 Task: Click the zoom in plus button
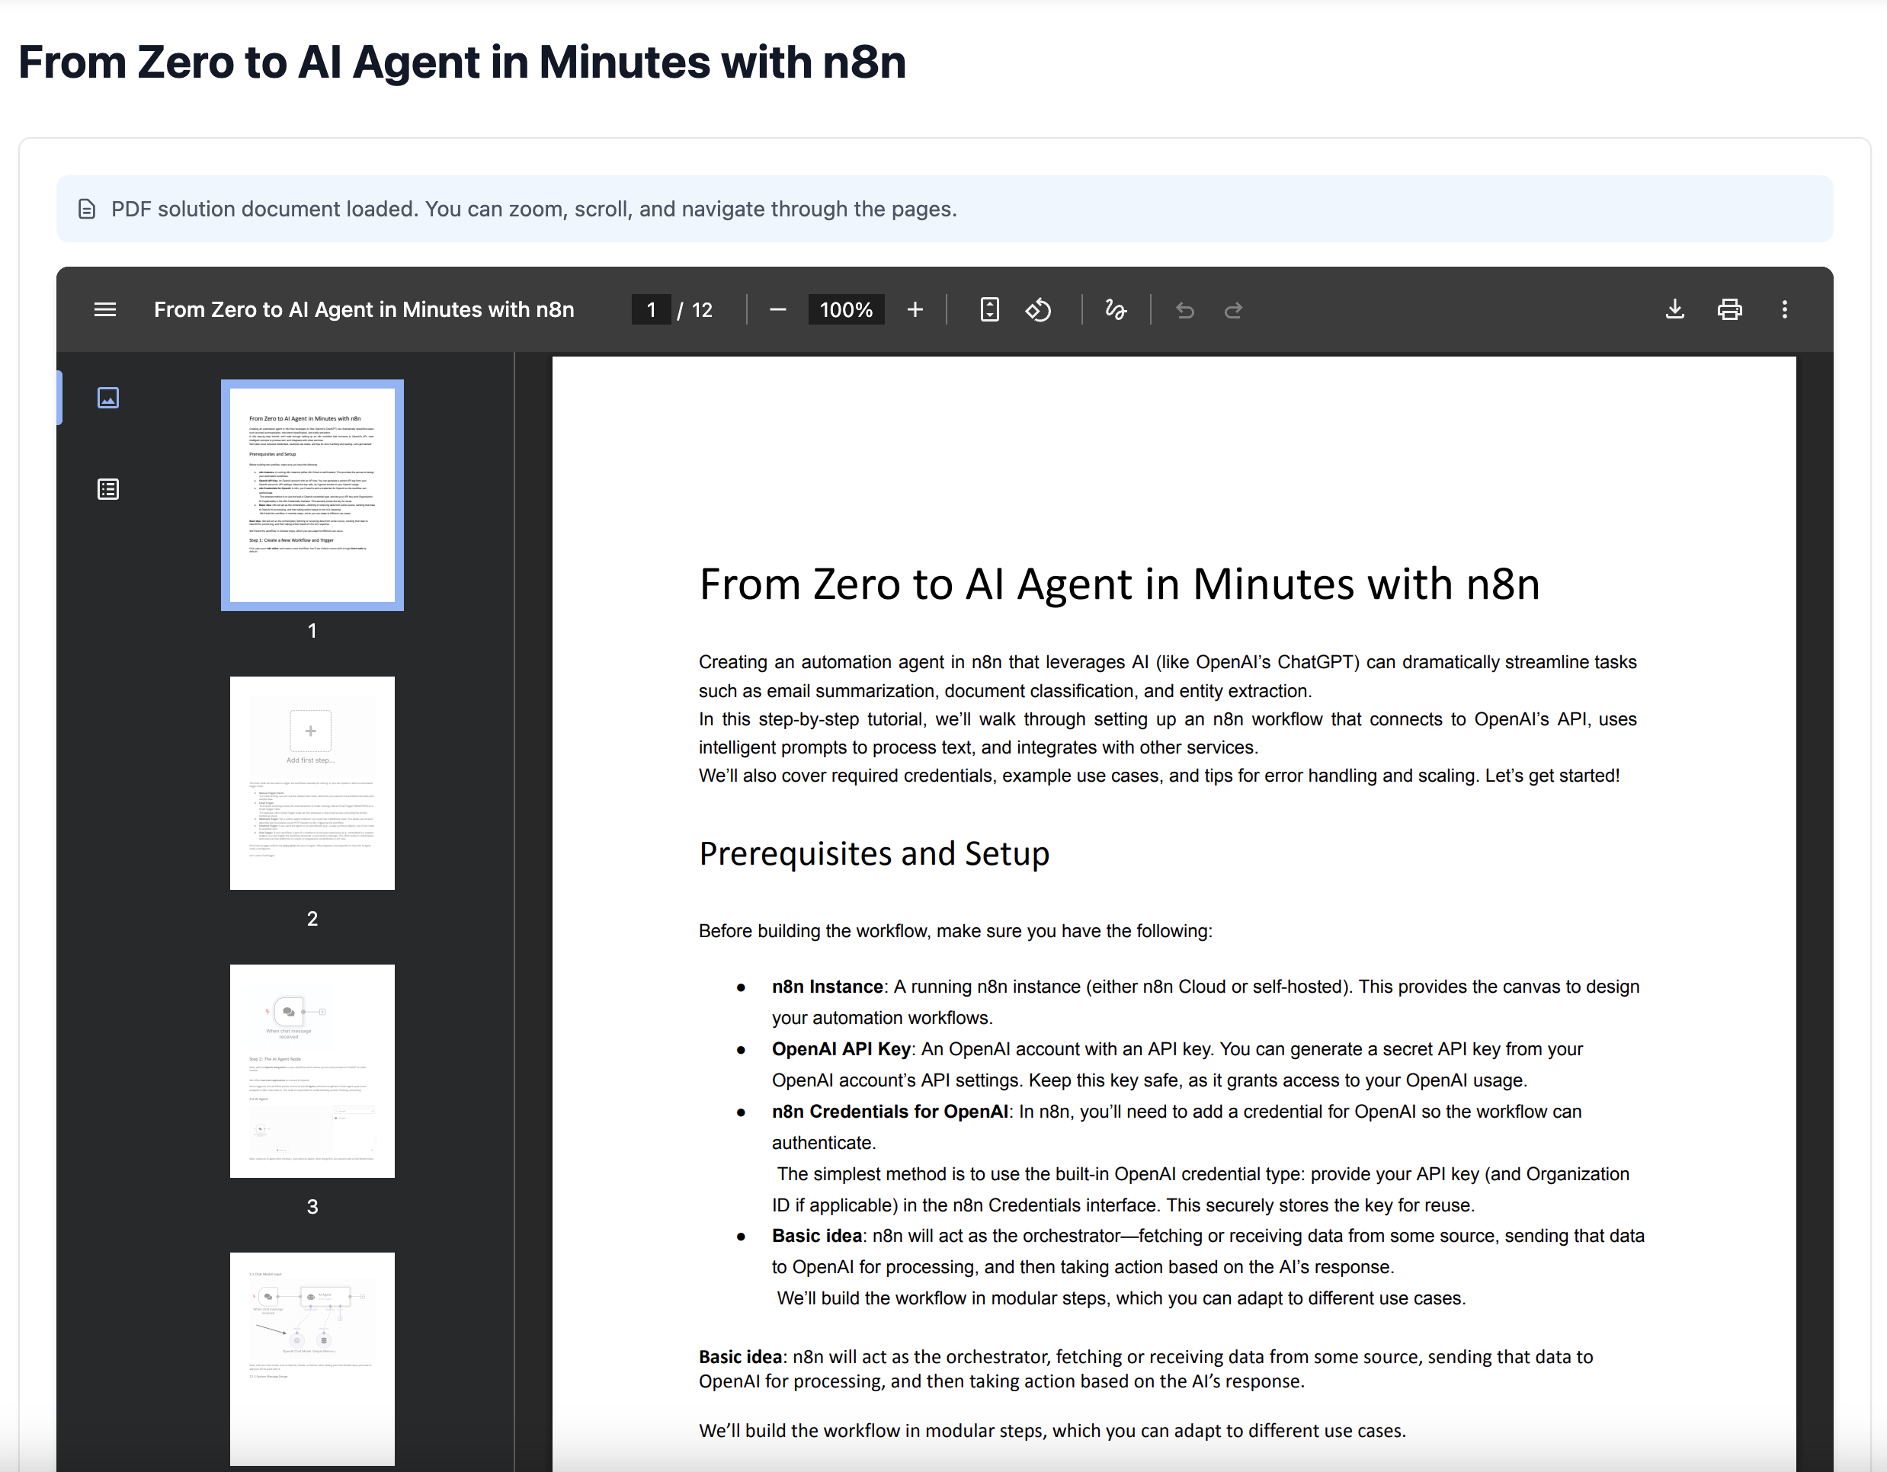[x=915, y=309]
